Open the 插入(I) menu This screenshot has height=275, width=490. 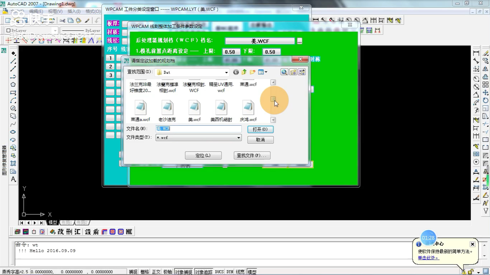(x=74, y=11)
